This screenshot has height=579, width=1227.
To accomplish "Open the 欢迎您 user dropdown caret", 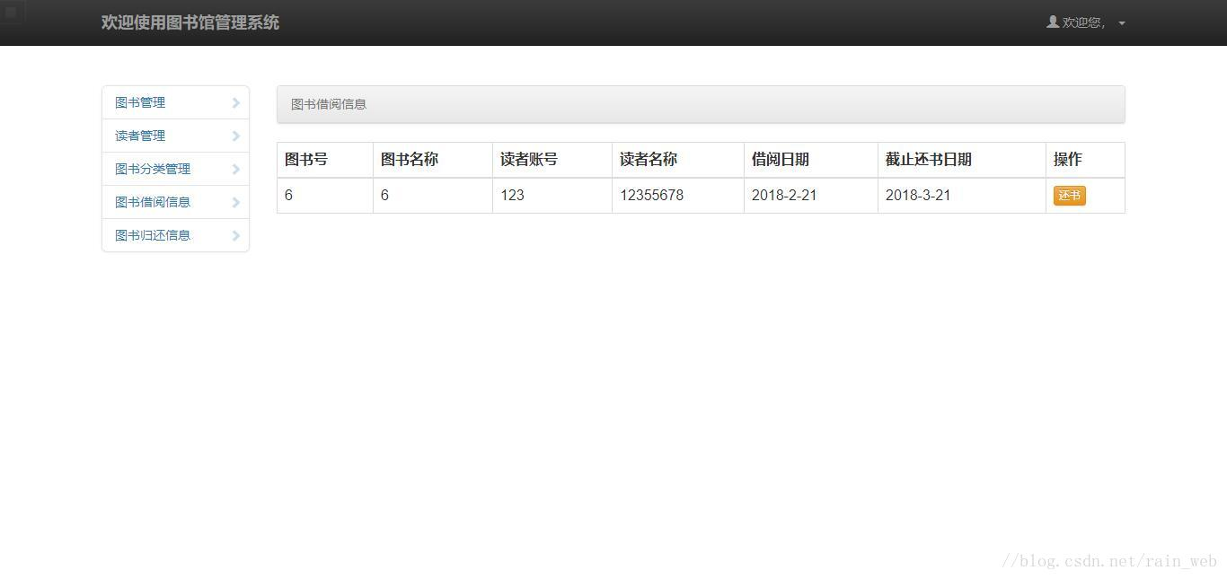I will point(1122,23).
